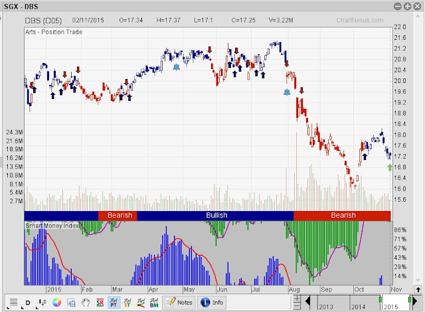Zoom out with the minus stepper
This screenshot has height=312, width=425.
click(297, 306)
